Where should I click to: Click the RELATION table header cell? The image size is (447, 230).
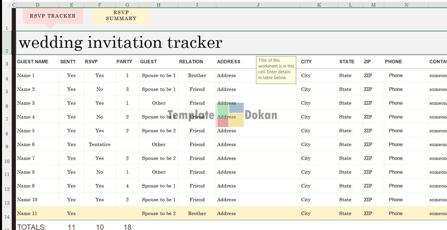(191, 62)
